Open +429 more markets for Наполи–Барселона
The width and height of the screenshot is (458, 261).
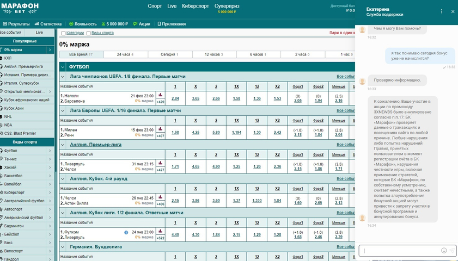coord(160,102)
